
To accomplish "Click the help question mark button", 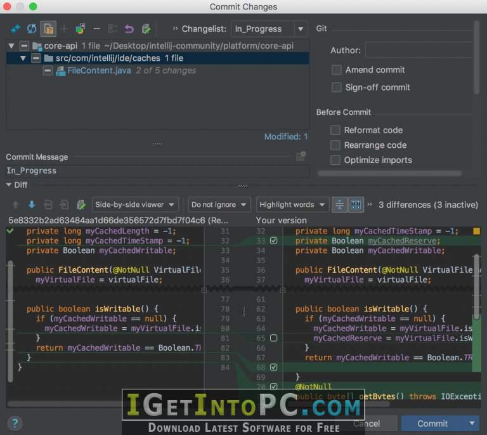I will [15, 423].
